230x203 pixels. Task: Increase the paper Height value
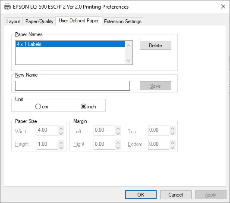(x=61, y=142)
